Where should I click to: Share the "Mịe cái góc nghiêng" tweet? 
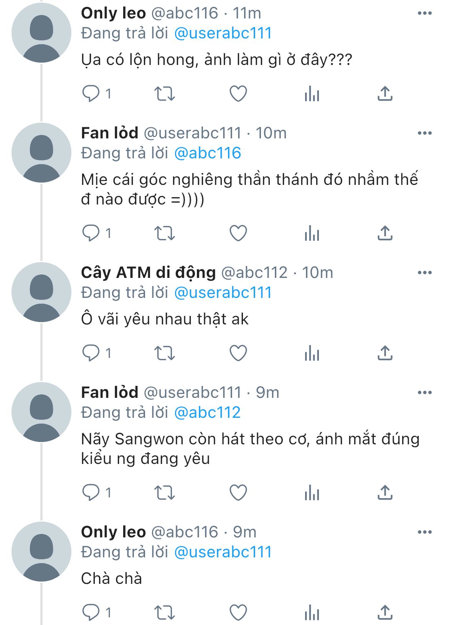(385, 233)
